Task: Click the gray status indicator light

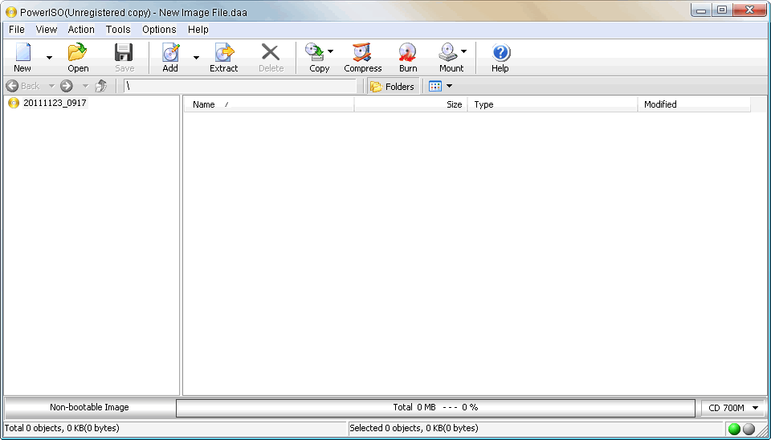Action: tap(749, 429)
